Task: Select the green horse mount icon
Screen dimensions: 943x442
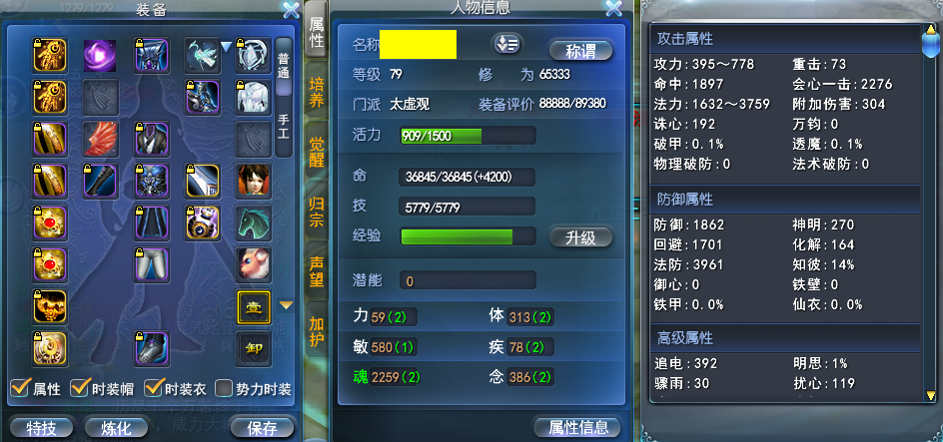Action: pyautogui.click(x=253, y=222)
